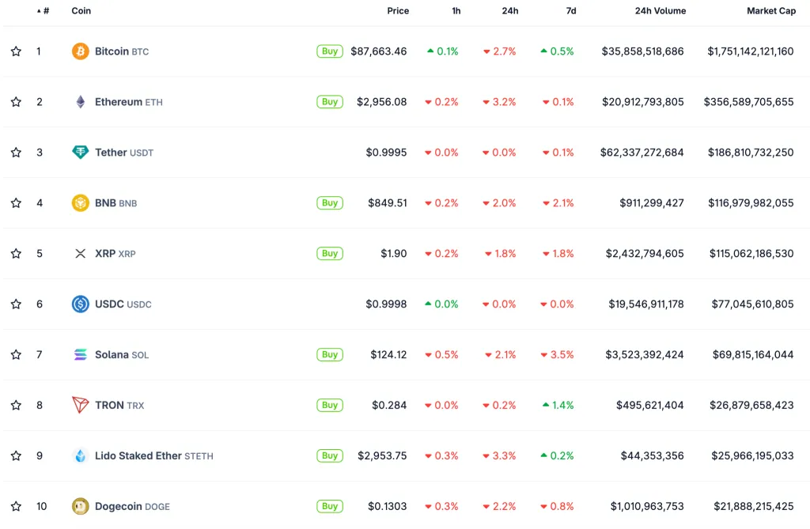Click the Buy button next to XRP
Viewport: 810px width, 529px height.
pos(330,254)
